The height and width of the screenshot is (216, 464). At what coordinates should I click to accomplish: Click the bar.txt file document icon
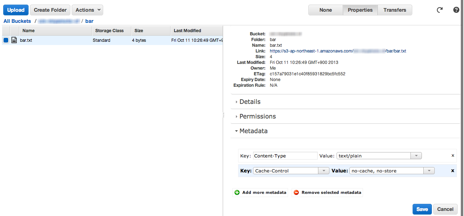[x=14, y=40]
